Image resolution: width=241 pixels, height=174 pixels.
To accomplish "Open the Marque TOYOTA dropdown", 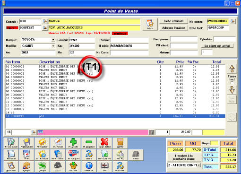I will (53, 40).
